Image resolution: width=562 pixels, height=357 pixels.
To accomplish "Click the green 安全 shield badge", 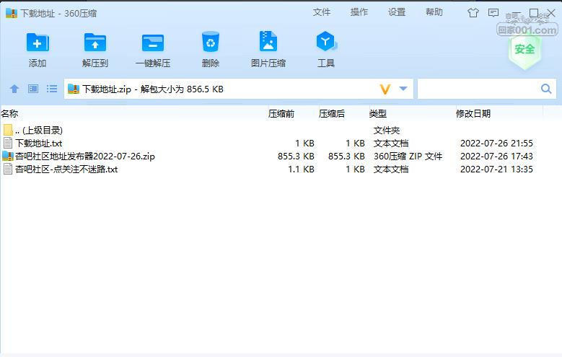I will tap(524, 50).
